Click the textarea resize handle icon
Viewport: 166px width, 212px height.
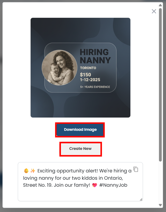(x=141, y=199)
